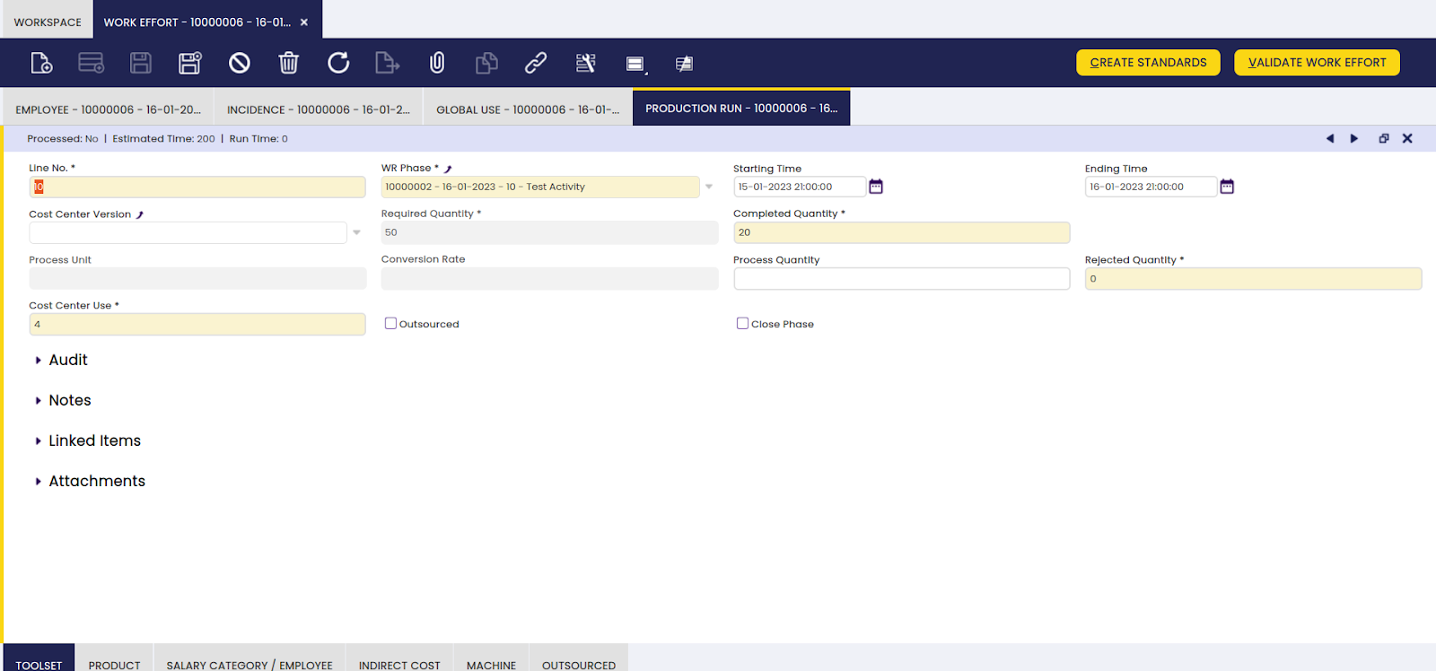Switch to the Incidence tab
This screenshot has width=1436, height=671.
click(x=318, y=109)
